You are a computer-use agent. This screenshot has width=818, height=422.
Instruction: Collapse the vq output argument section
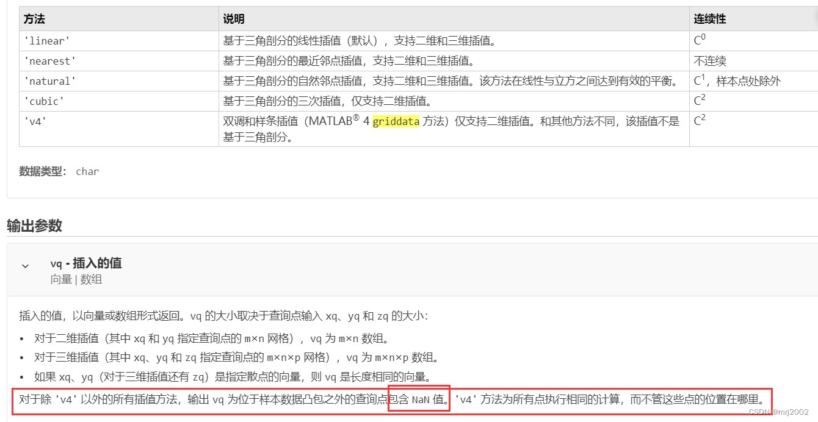tap(25, 266)
